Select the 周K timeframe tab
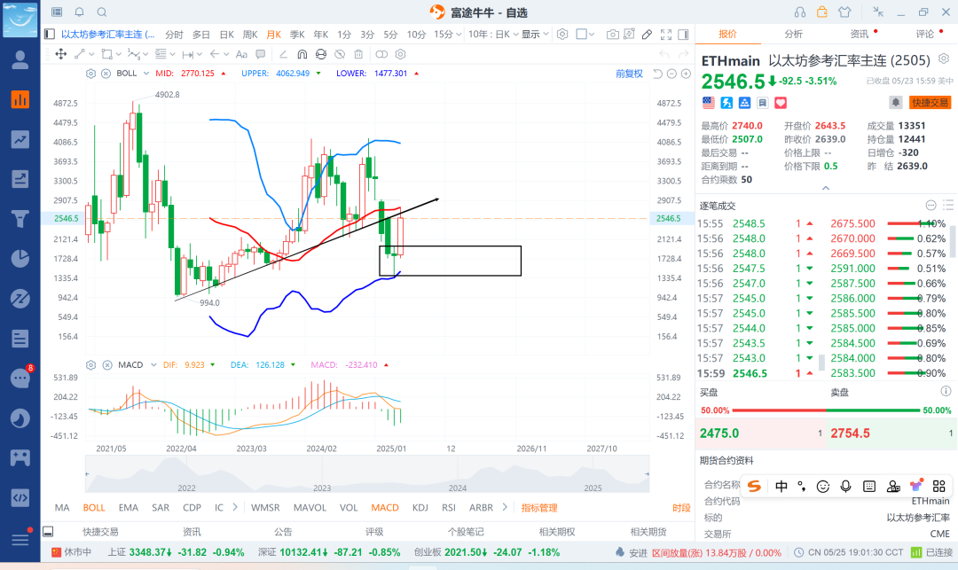The image size is (958, 570). (250, 35)
